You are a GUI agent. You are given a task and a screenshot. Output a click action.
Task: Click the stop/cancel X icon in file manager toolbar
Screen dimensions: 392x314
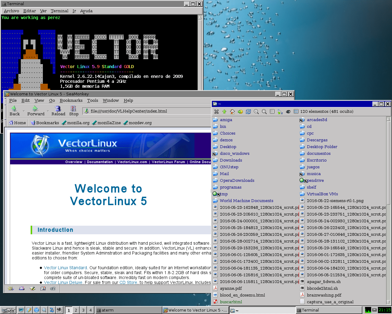click(217, 112)
